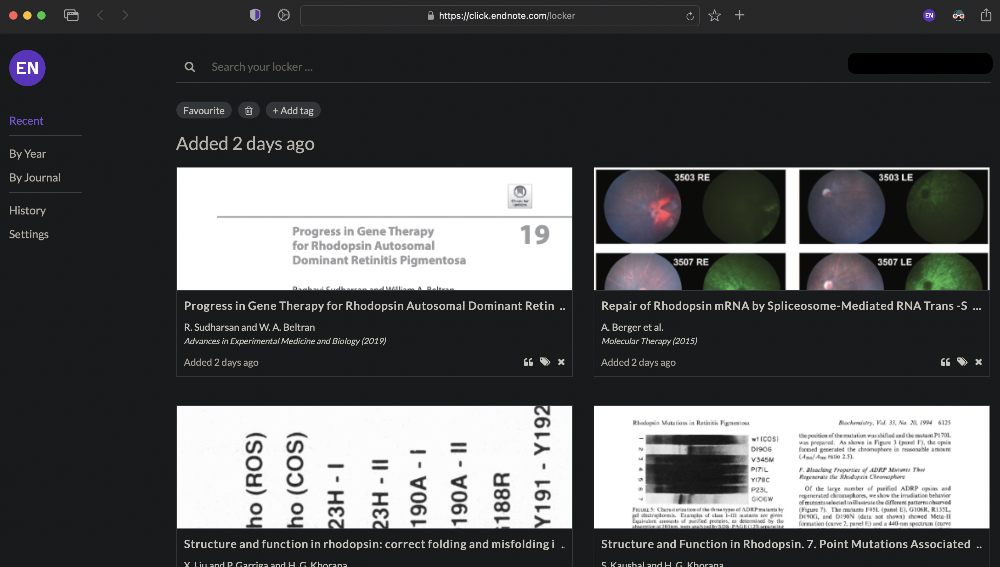Click the EndNote logo in the sidebar

(27, 68)
